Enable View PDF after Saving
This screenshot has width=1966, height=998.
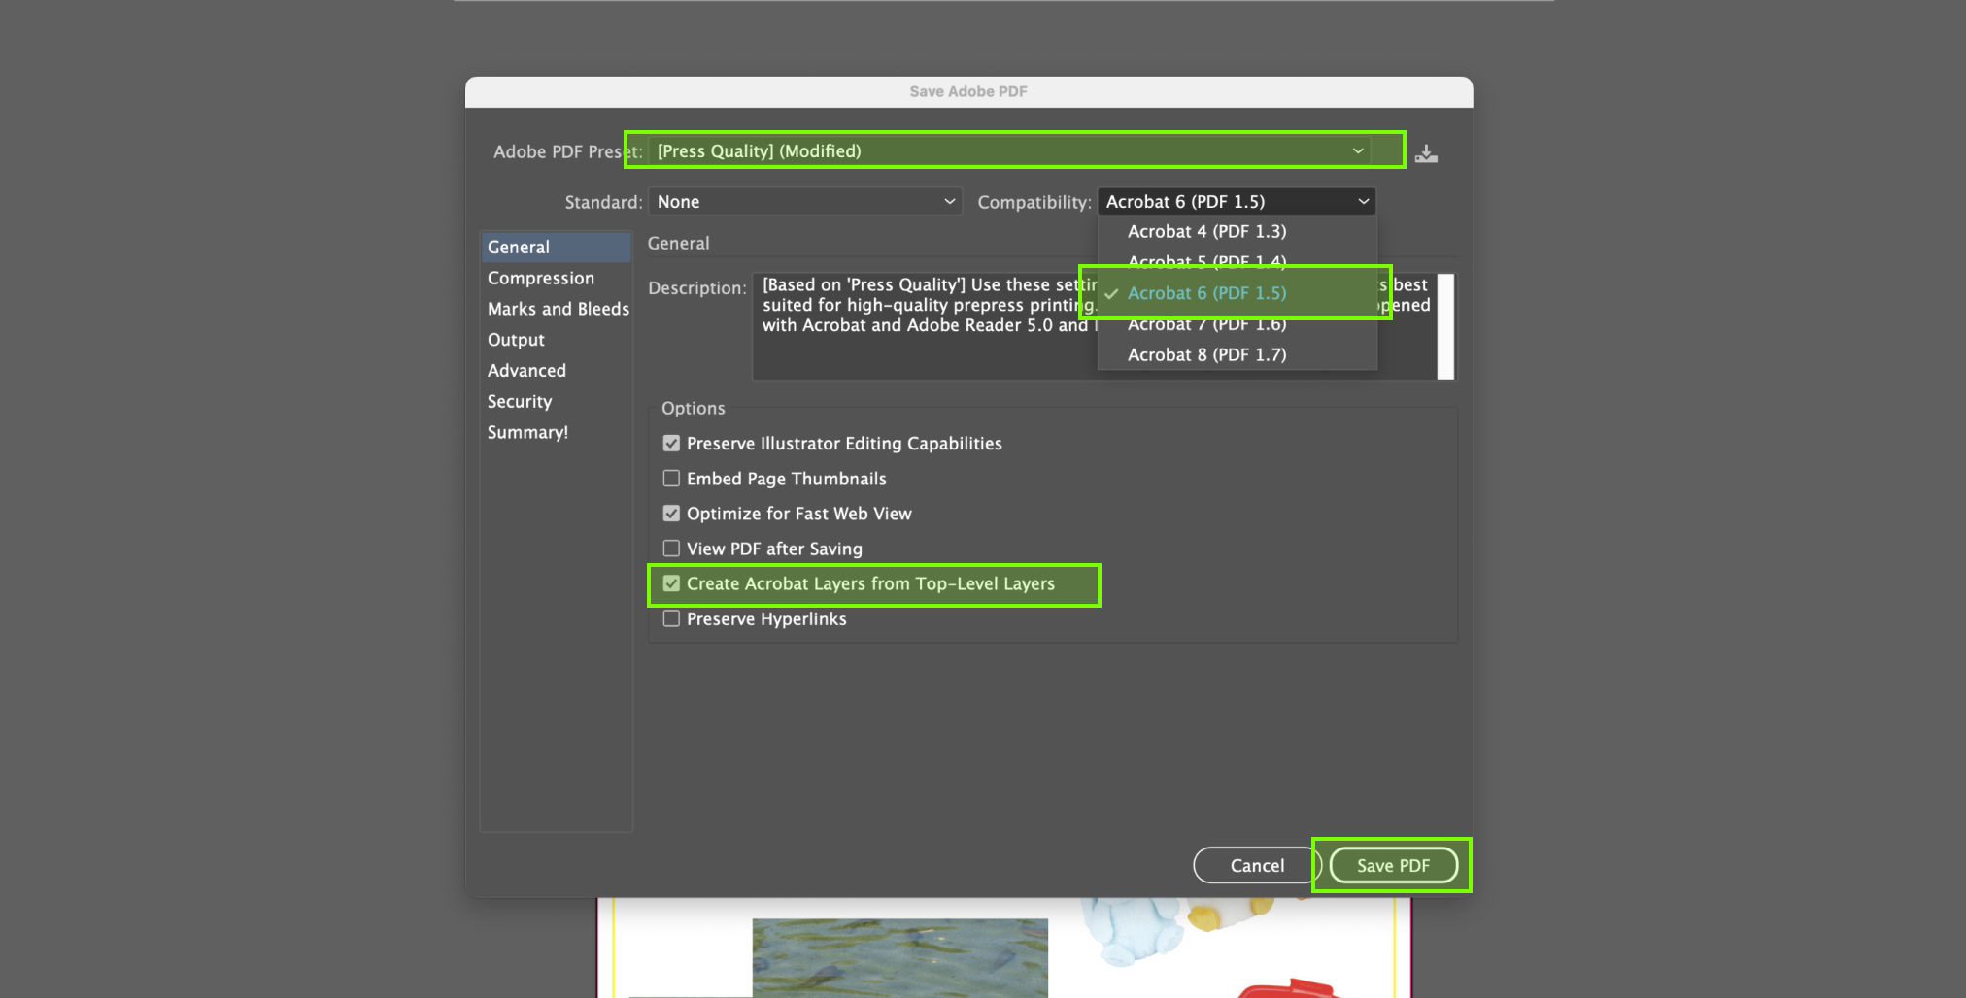(x=671, y=549)
